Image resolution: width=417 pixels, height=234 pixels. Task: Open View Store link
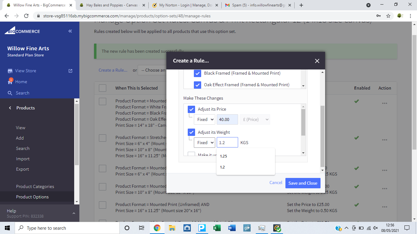[x=26, y=71]
